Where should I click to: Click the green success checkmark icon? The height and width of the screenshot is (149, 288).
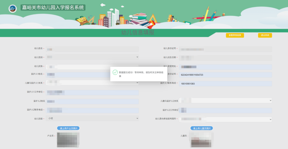[x=115, y=72]
